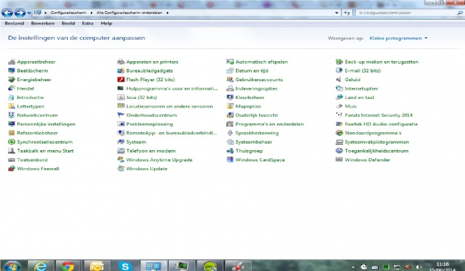
Task: Open Windows Firewall settings
Action: (x=38, y=169)
